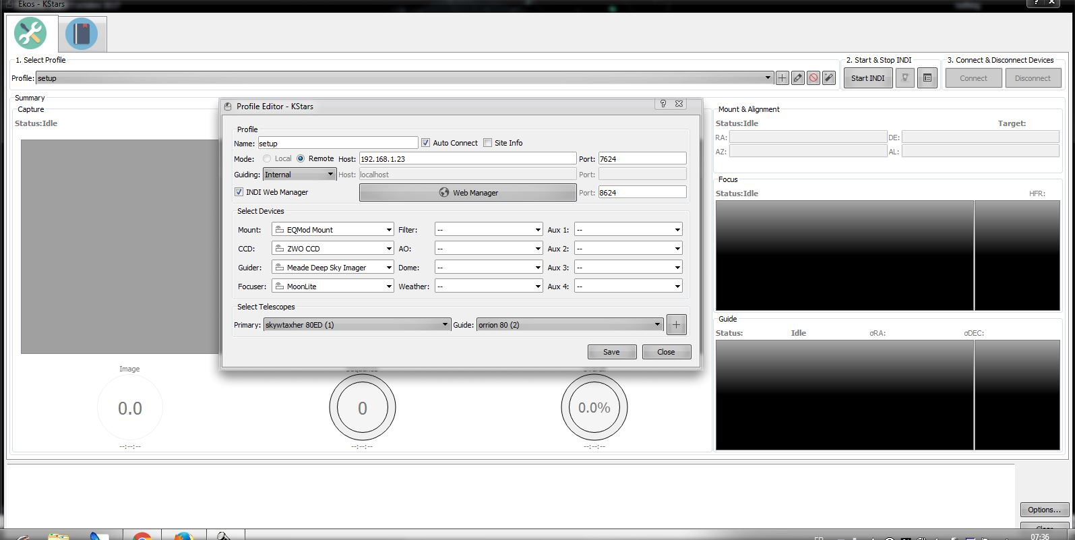
Task: Click the Mount DE coordinate field
Action: pyautogui.click(x=981, y=137)
